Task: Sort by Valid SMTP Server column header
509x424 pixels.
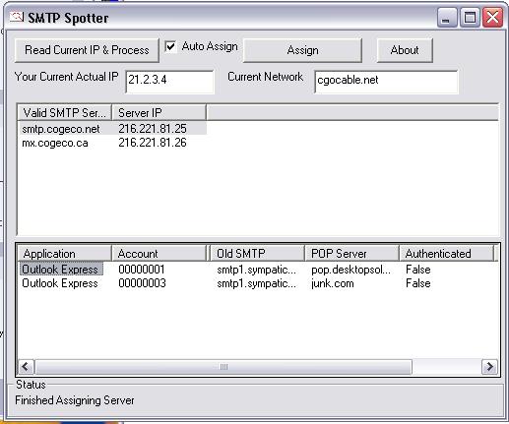Action: (x=65, y=113)
